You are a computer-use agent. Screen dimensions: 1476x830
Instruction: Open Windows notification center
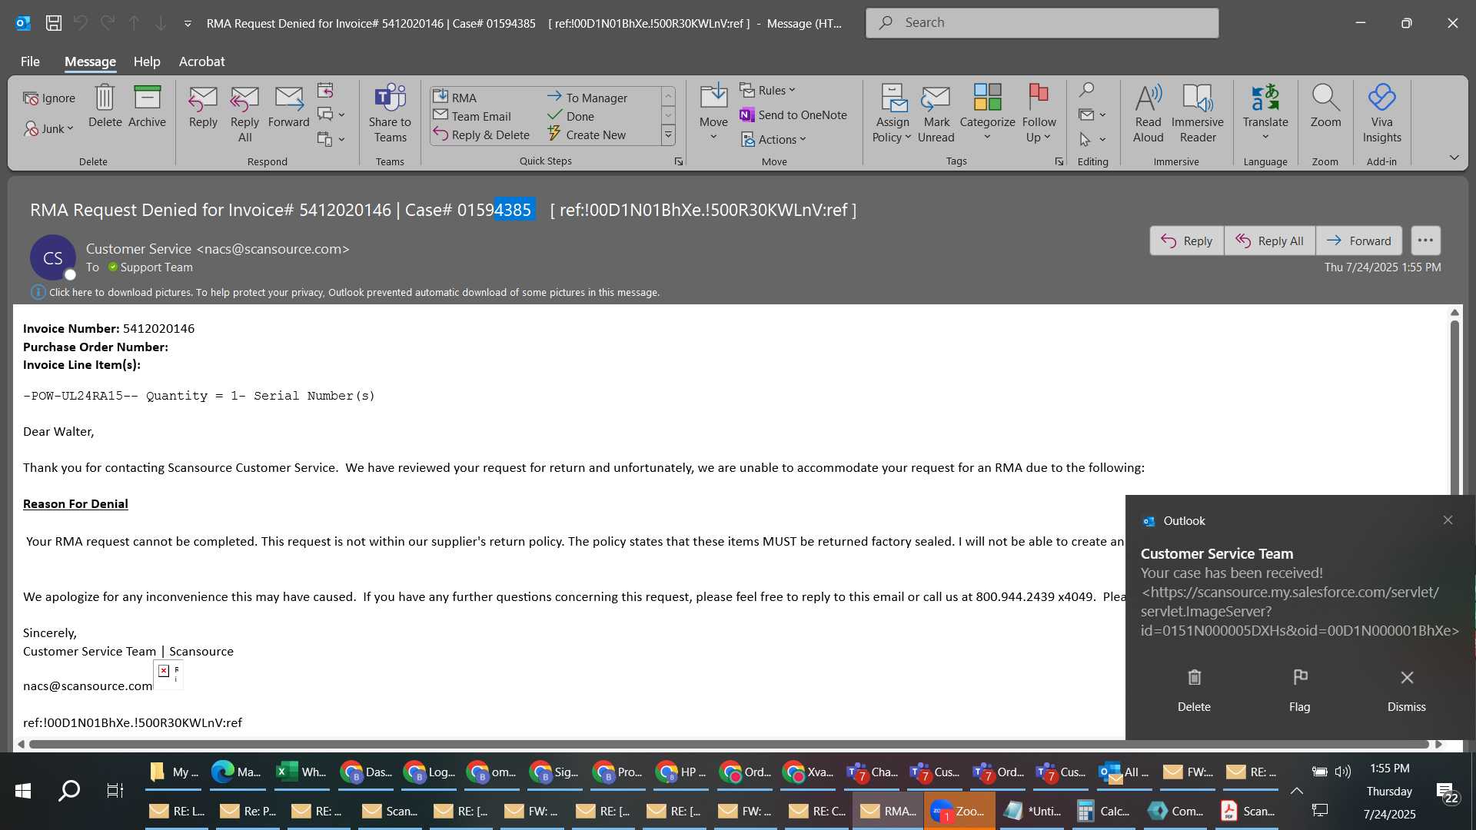[x=1448, y=792]
